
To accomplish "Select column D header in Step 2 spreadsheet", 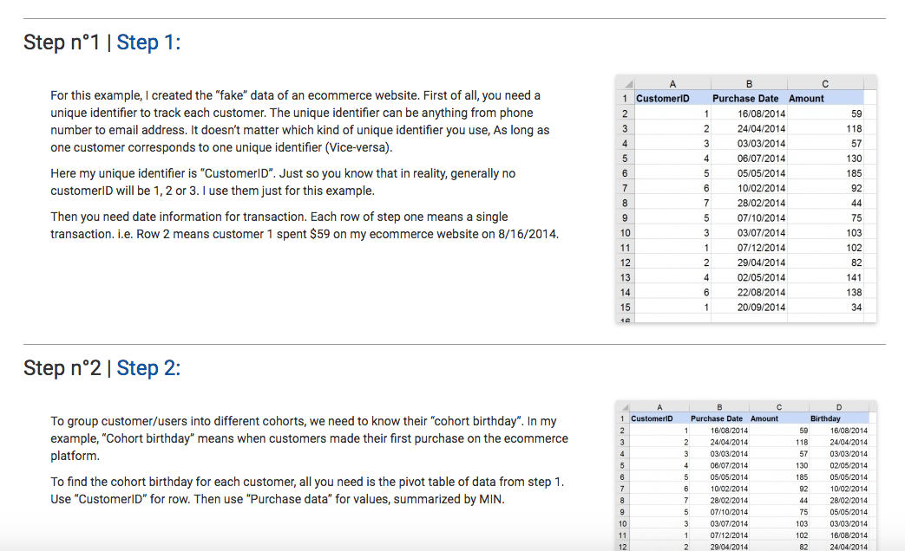I will coord(839,407).
